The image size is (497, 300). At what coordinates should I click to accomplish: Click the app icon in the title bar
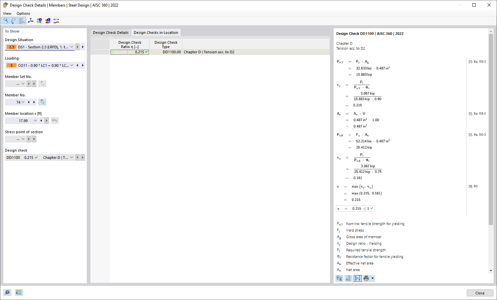(5, 5)
